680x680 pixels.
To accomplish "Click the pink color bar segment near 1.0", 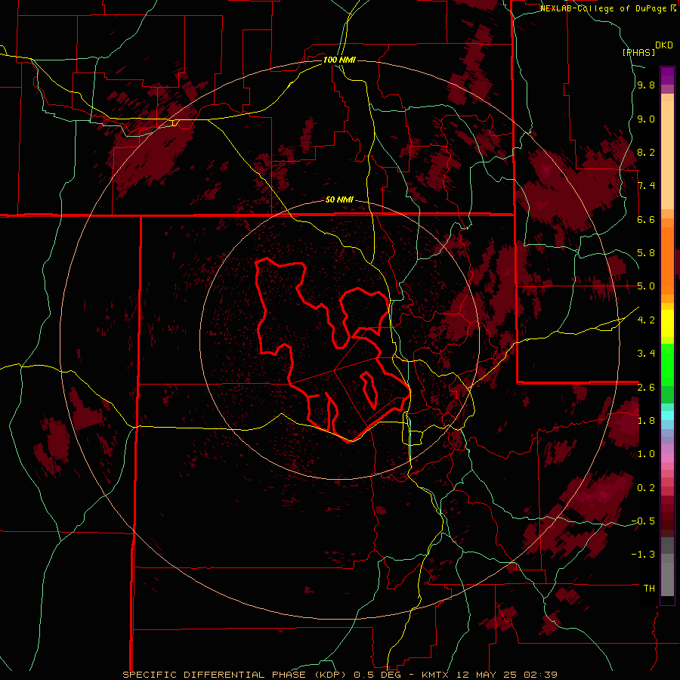I will click(x=667, y=458).
